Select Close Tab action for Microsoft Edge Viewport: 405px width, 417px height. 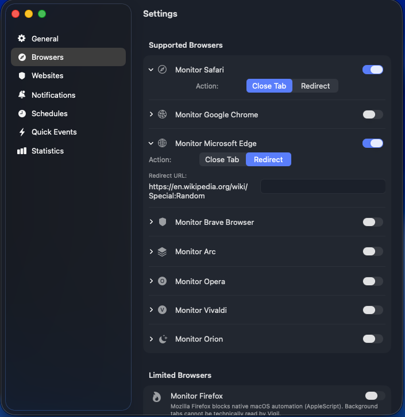point(222,159)
